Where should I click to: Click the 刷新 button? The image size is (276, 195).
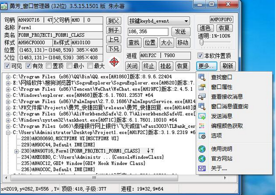228,66
